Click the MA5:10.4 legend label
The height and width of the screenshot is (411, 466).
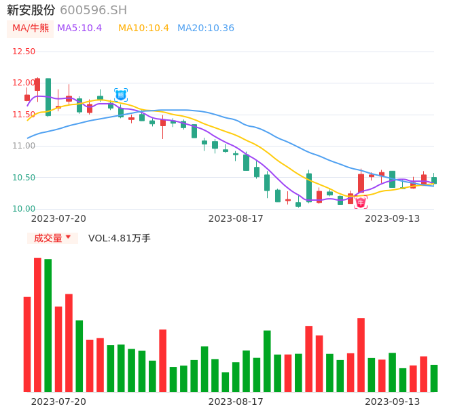click(79, 28)
